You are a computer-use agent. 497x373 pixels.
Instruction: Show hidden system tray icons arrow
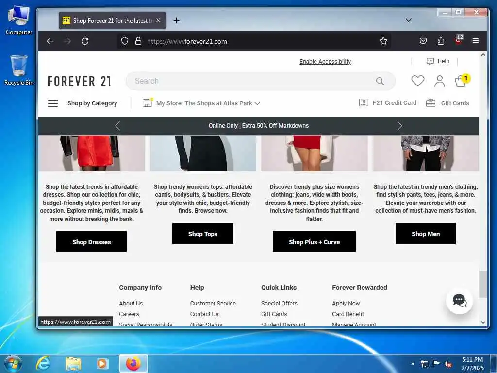413,364
